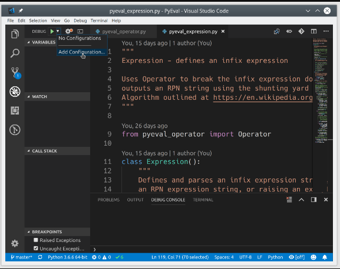Collapse the BREAKPOINTS section

(x=58, y=231)
